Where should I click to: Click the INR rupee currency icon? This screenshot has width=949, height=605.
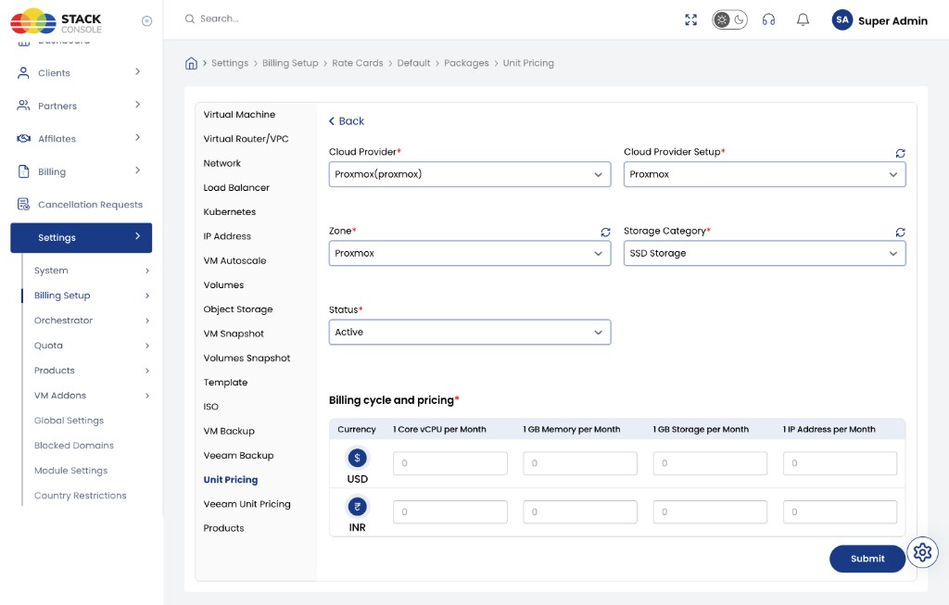357,507
